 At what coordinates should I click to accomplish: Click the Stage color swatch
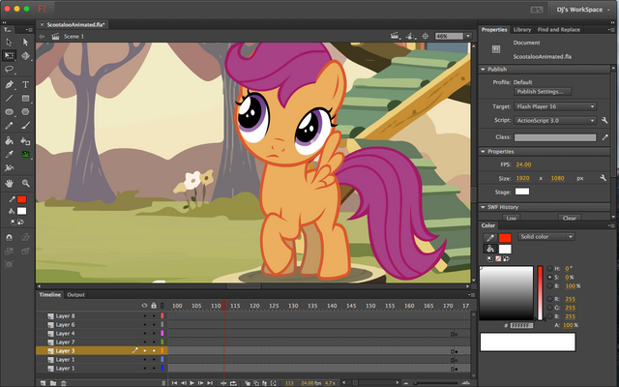pos(522,192)
